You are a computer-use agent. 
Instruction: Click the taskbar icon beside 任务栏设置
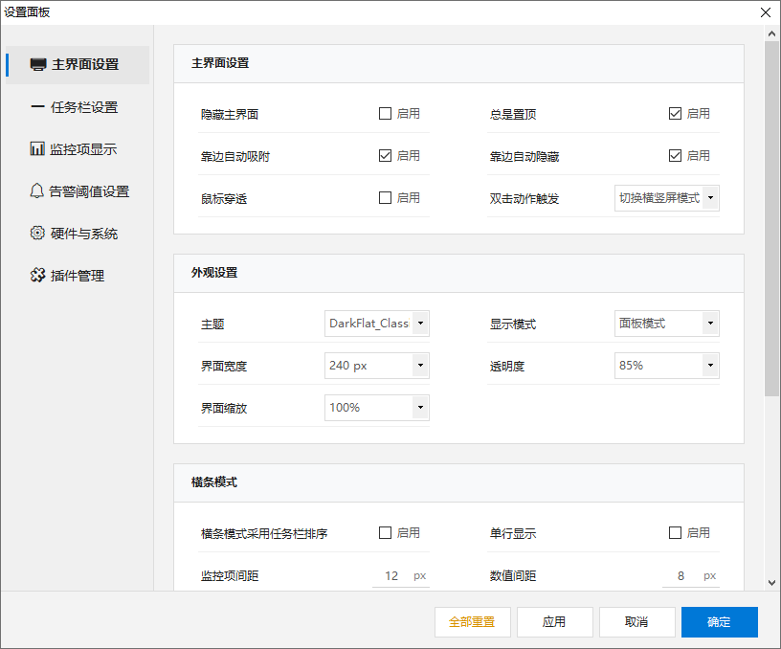[38, 106]
